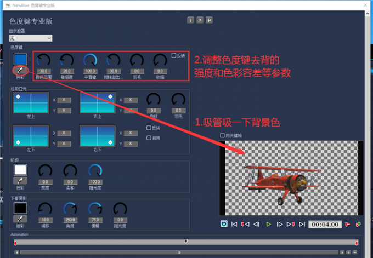Click the right red timeline end marker

tap(357, 243)
